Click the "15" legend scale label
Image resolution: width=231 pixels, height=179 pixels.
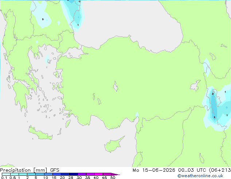(54, 178)
